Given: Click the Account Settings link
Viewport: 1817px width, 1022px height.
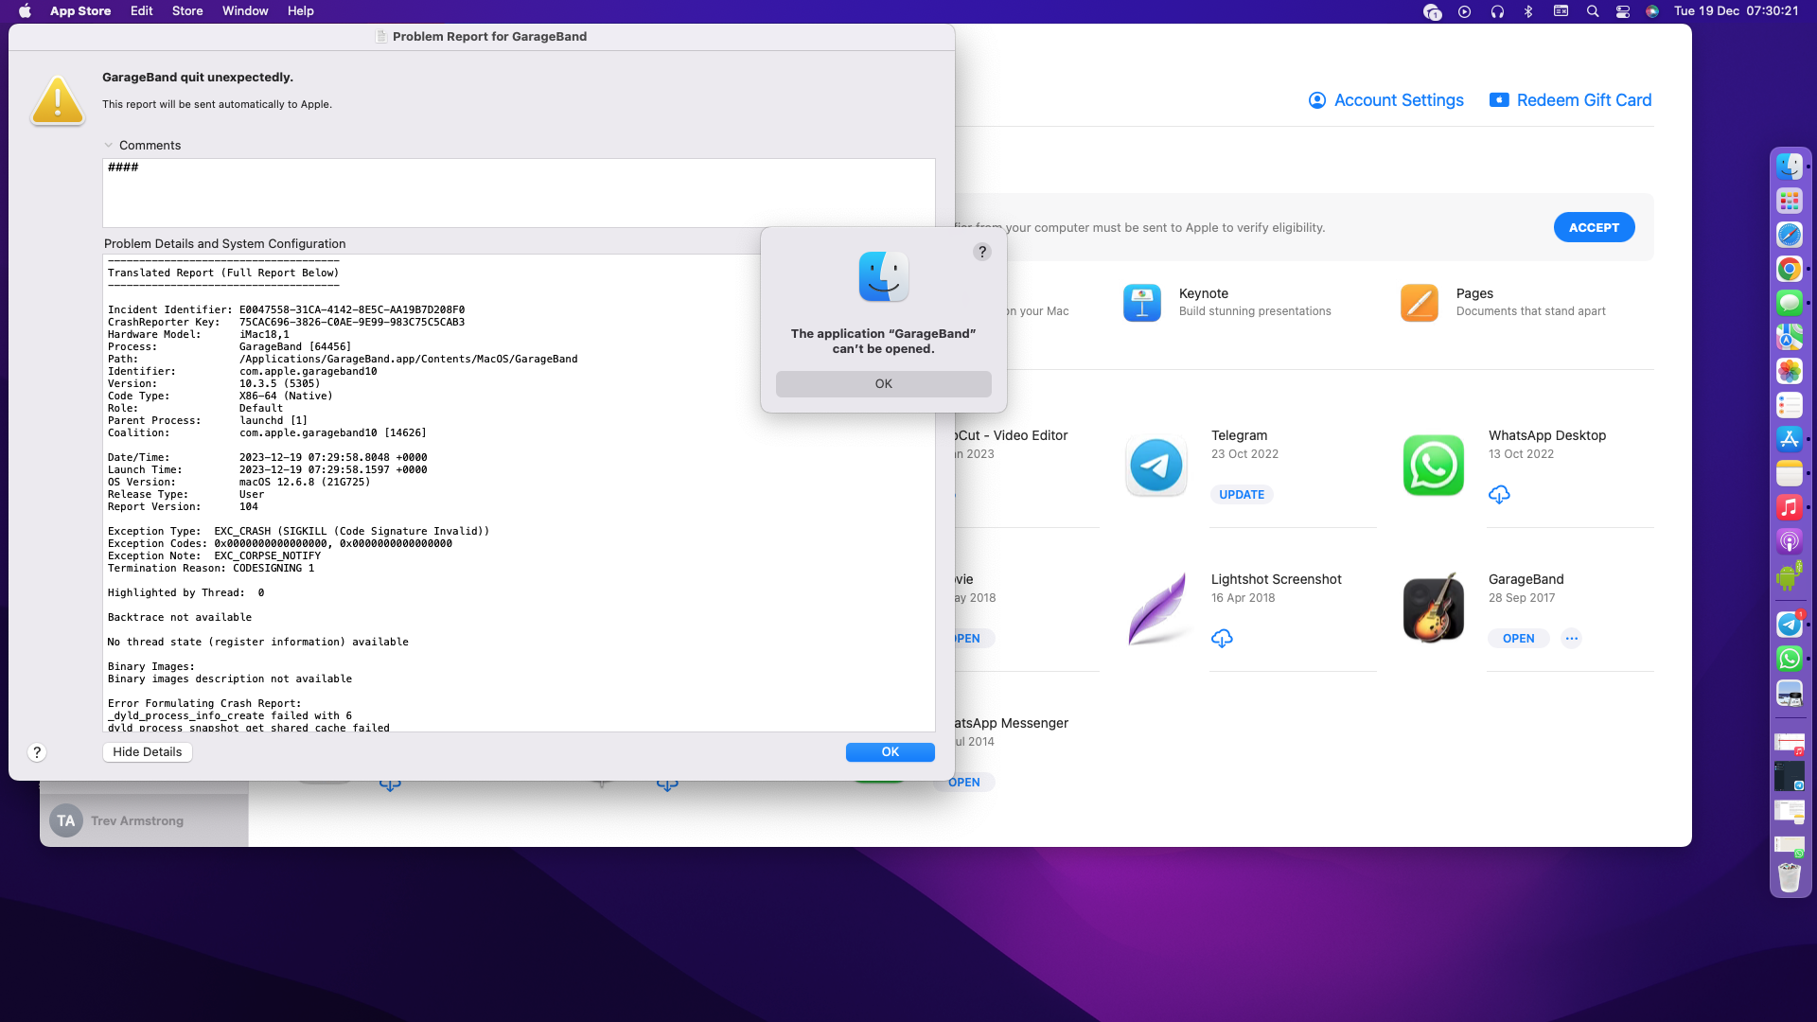Looking at the screenshot, I should [x=1385, y=100].
